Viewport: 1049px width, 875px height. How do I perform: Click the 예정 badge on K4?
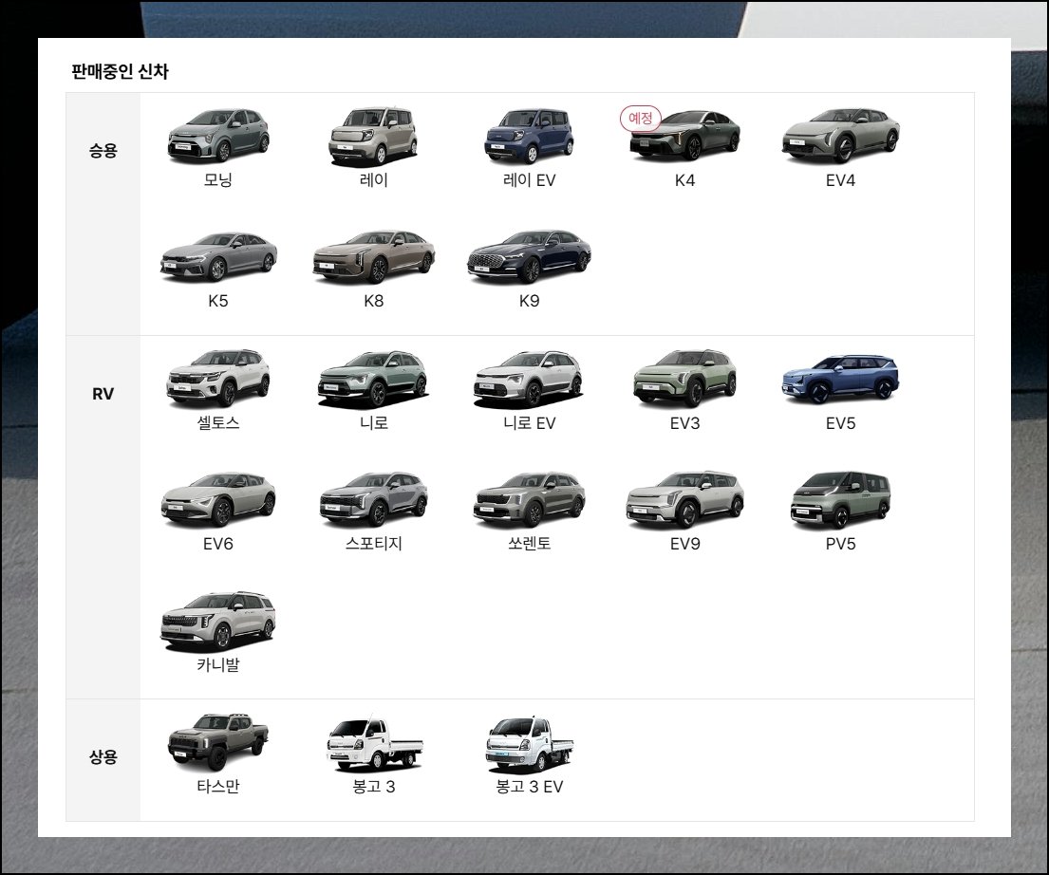(640, 119)
